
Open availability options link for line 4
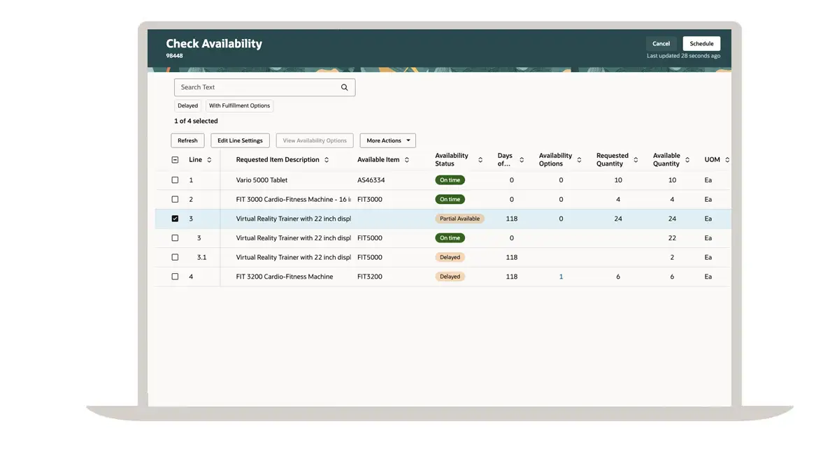pos(561,277)
